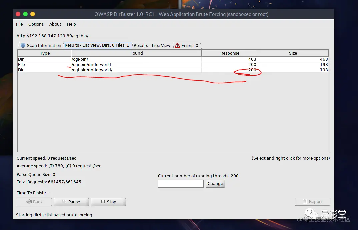Click the Current speed label
The width and height of the screenshot is (358, 230).
pyautogui.click(x=46, y=158)
